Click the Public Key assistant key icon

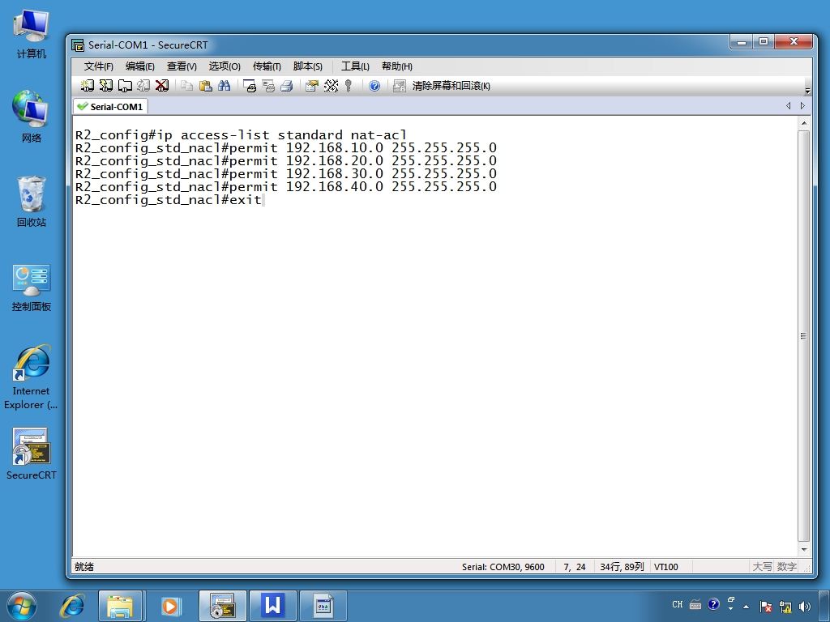[349, 86]
